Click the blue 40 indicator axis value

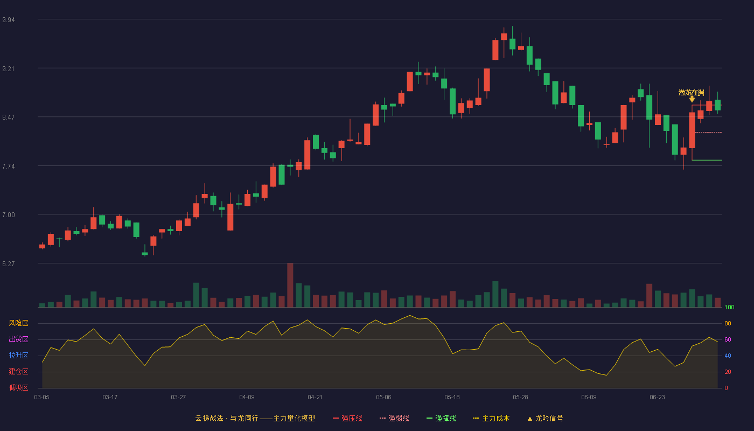[728, 356]
